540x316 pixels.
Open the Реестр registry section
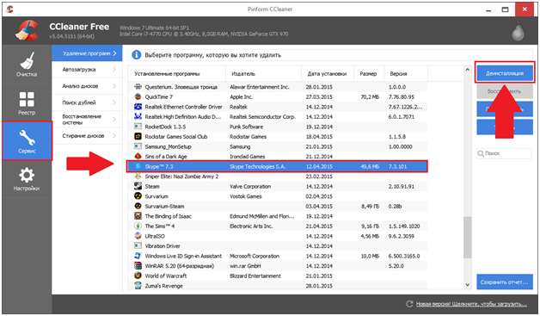(27, 102)
